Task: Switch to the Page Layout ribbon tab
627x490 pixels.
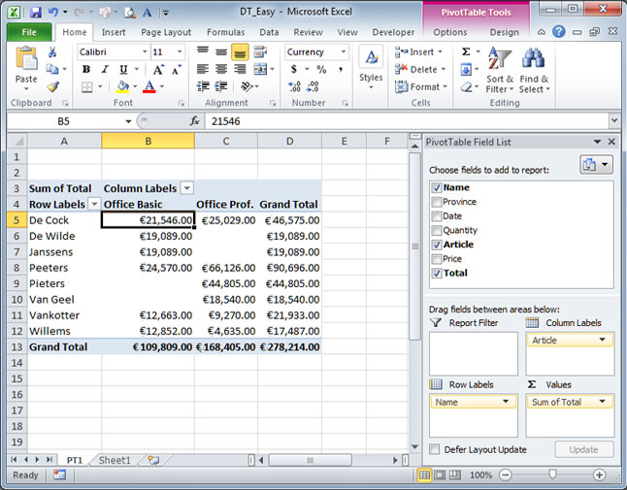Action: coord(165,32)
